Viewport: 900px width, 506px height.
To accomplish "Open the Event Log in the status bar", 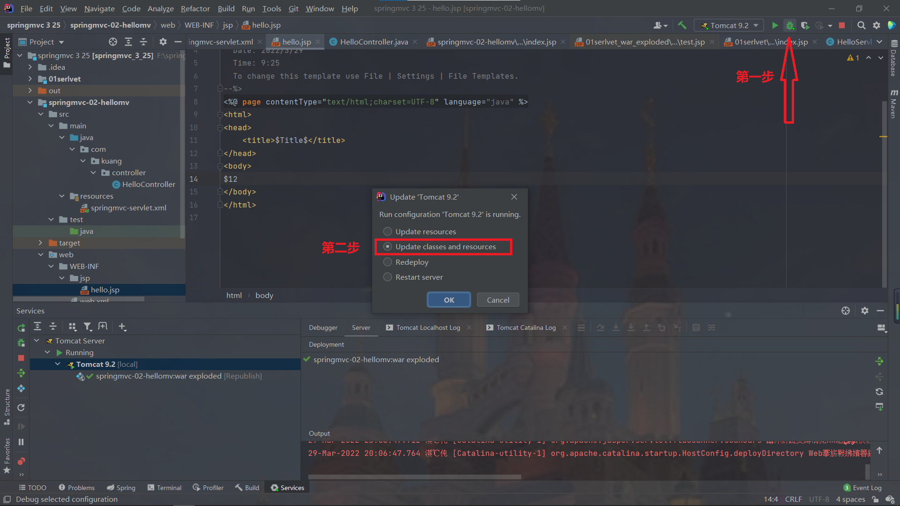I will point(867,488).
